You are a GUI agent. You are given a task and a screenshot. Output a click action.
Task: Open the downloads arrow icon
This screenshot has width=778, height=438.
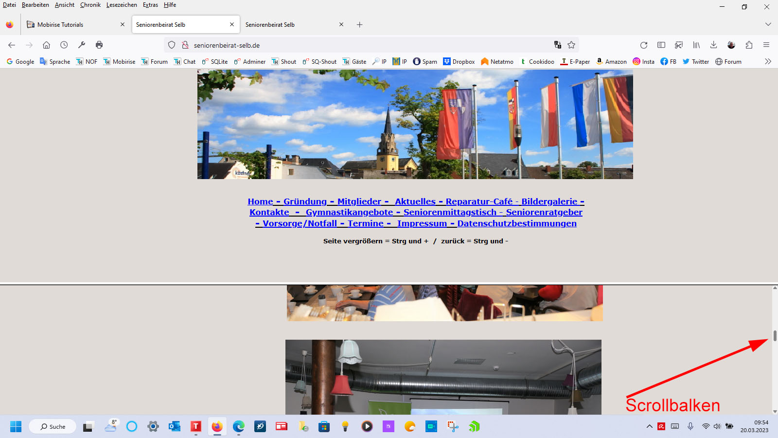click(x=713, y=45)
